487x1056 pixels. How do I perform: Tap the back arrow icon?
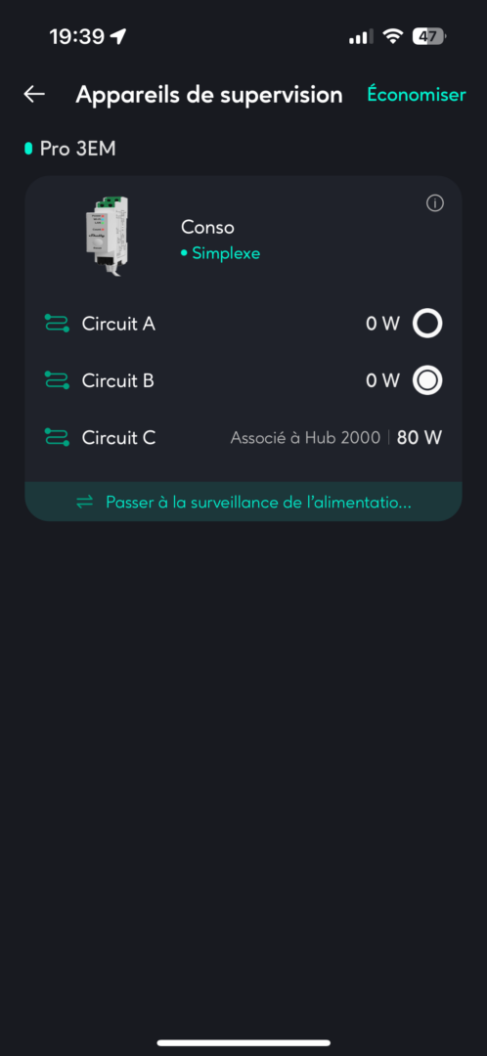pyautogui.click(x=34, y=94)
